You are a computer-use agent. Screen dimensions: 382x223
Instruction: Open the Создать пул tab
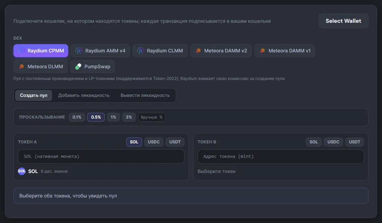(34, 95)
